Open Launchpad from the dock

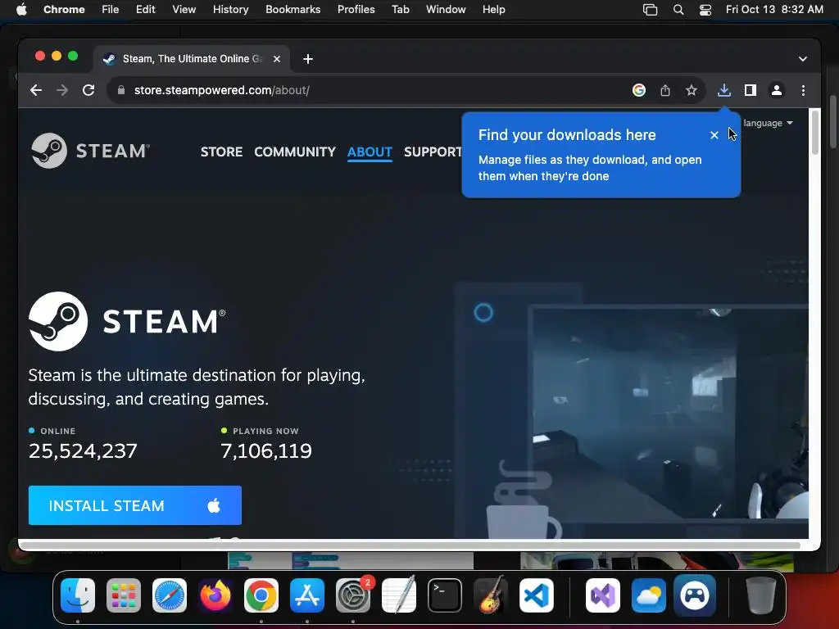point(124,595)
